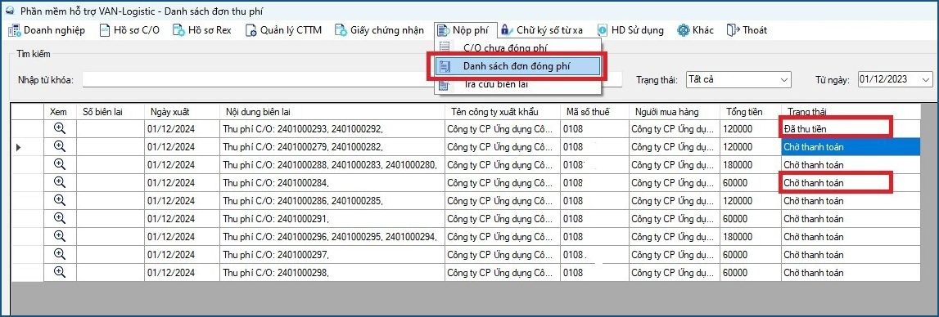Click the Hồ sơ C/O icon

[x=105, y=30]
